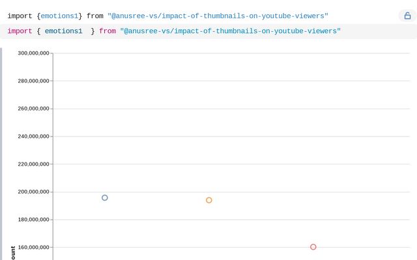
Task: Click the 280,000,000 axis label
Action: point(33,81)
